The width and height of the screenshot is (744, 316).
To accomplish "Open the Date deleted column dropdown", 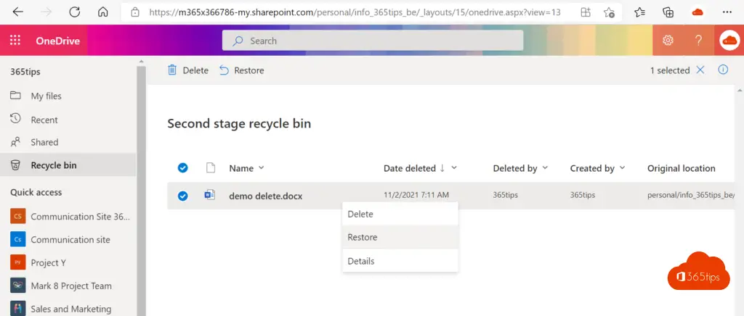I will (454, 168).
